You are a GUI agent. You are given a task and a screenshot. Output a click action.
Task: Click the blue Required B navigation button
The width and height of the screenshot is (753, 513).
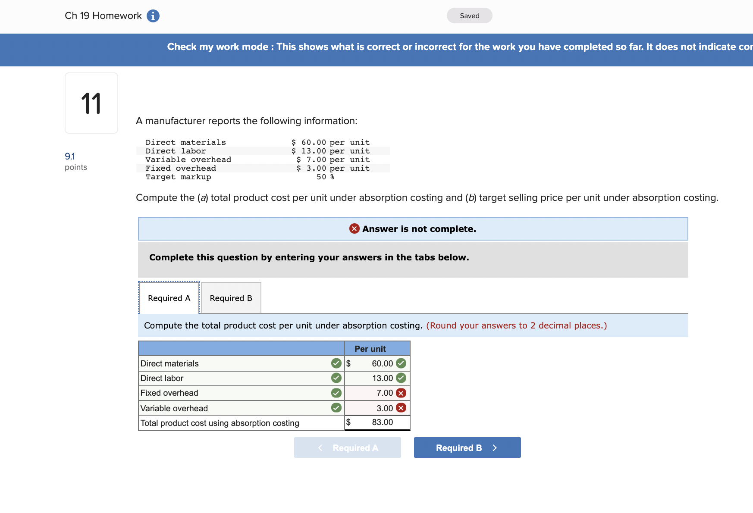[467, 447]
